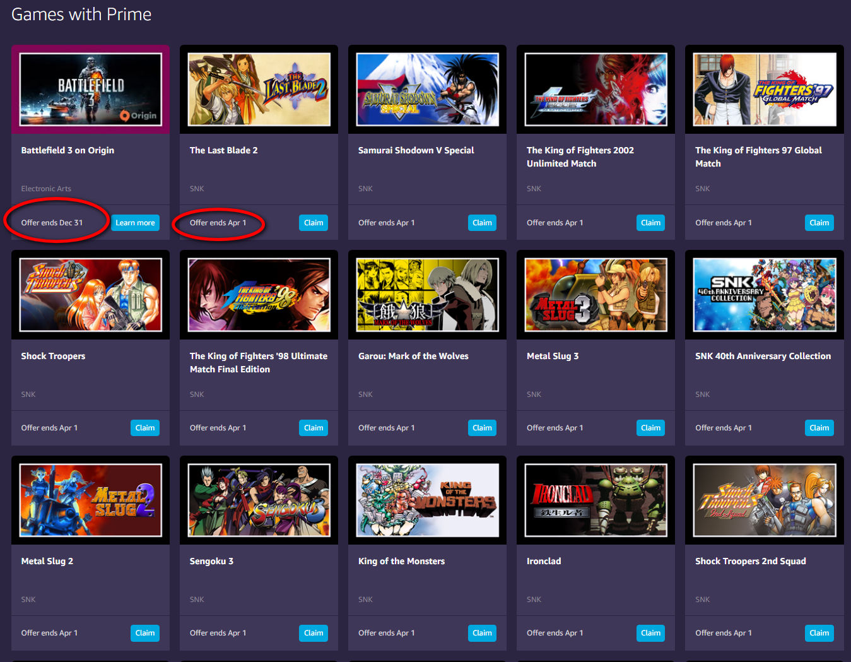The width and height of the screenshot is (851, 662).
Task: Open King of the Monsters cover art
Action: pos(428,500)
